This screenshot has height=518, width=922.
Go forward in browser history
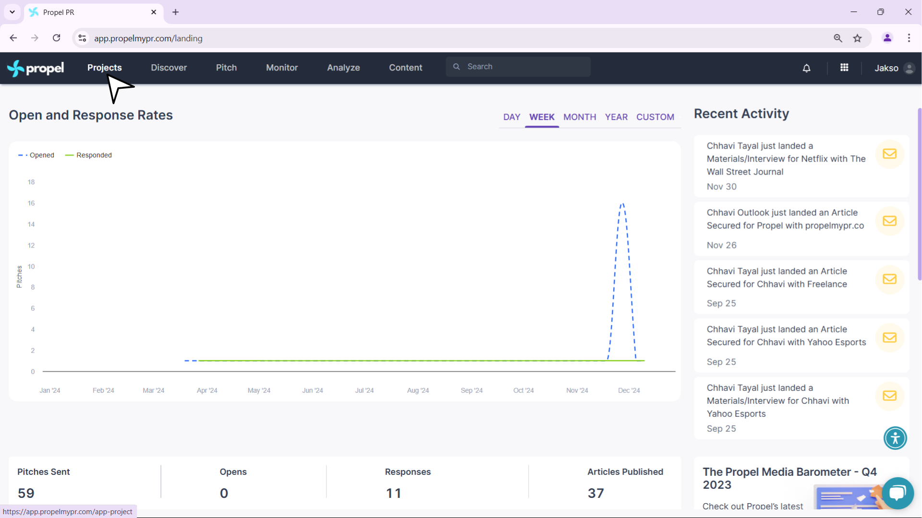coord(35,38)
